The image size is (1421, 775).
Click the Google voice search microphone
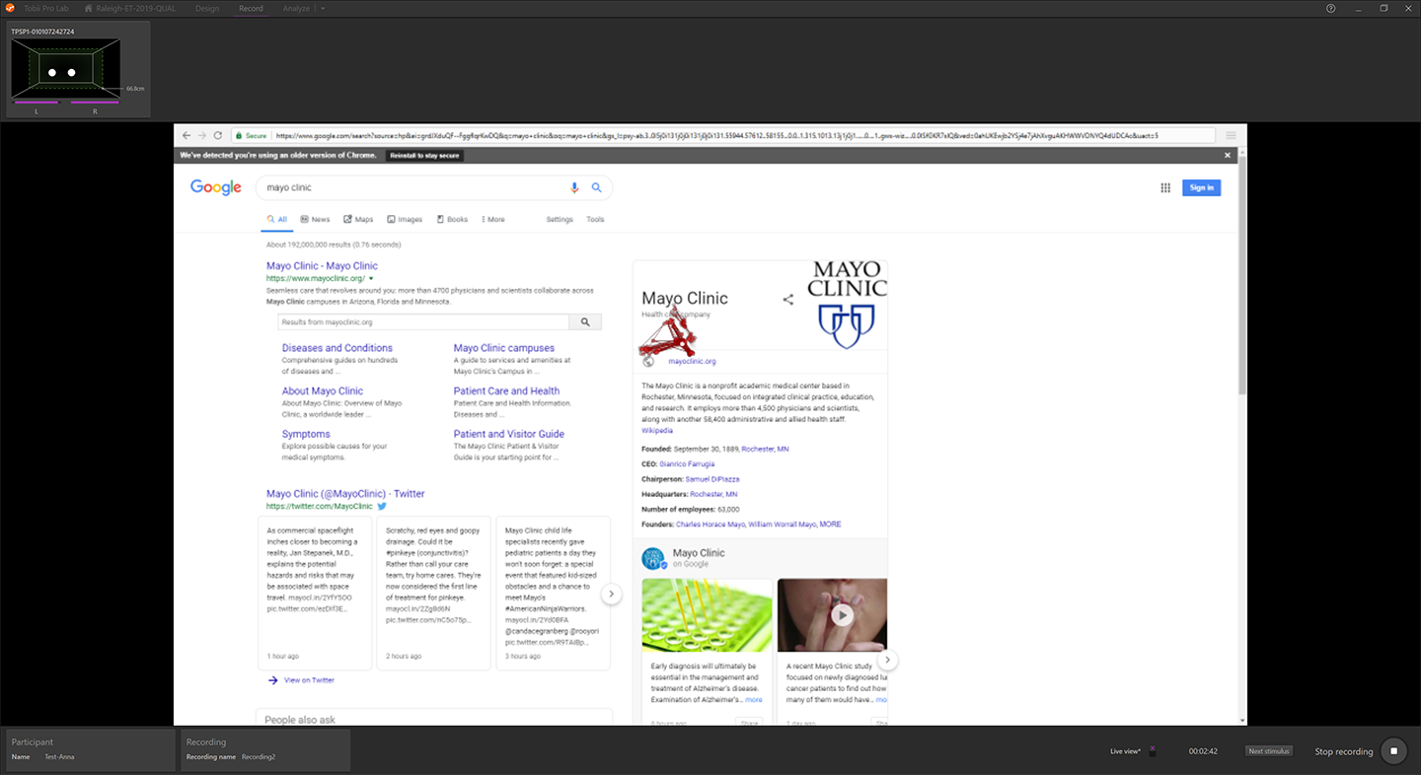coord(574,187)
